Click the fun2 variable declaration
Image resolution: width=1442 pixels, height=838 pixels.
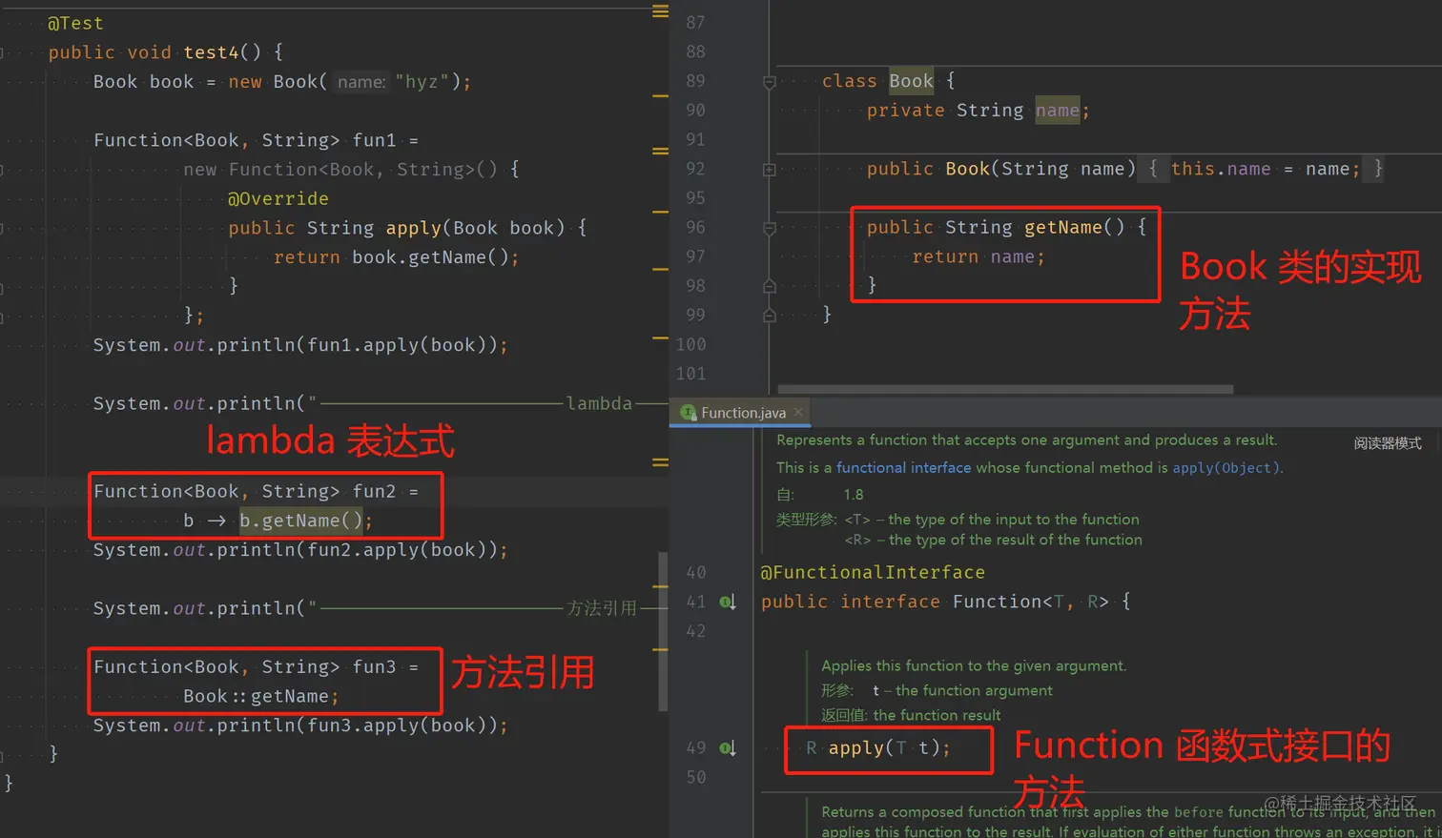374,491
